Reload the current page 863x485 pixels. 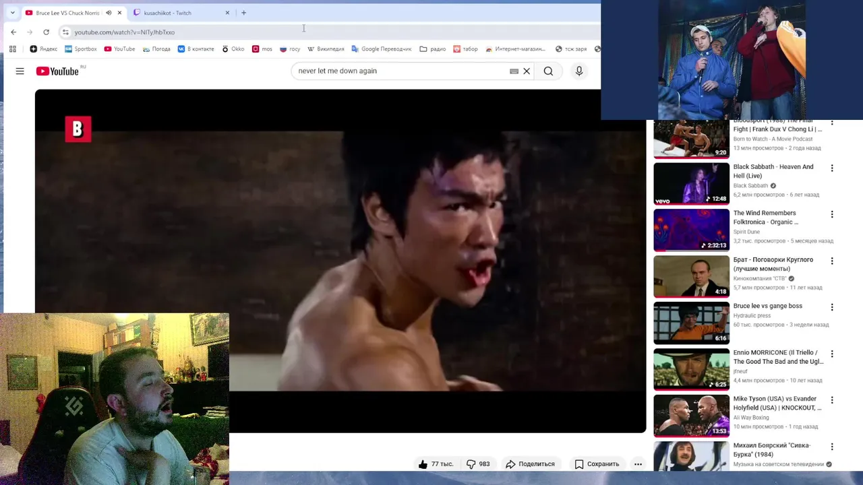coord(46,32)
